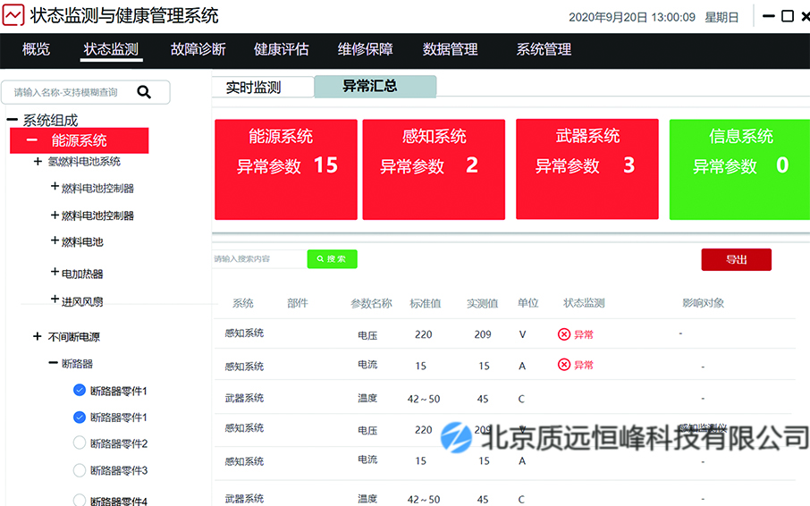Expand the 燃料电池 tree node

(x=55, y=240)
